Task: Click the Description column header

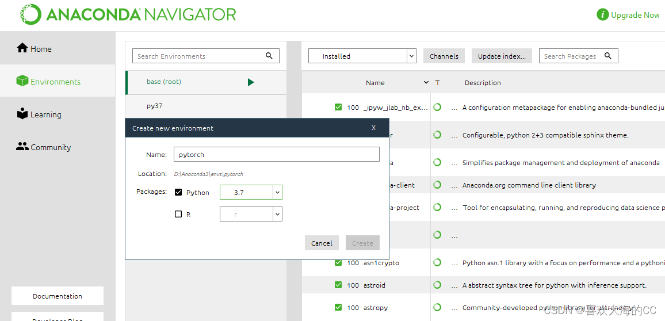Action: [x=483, y=83]
